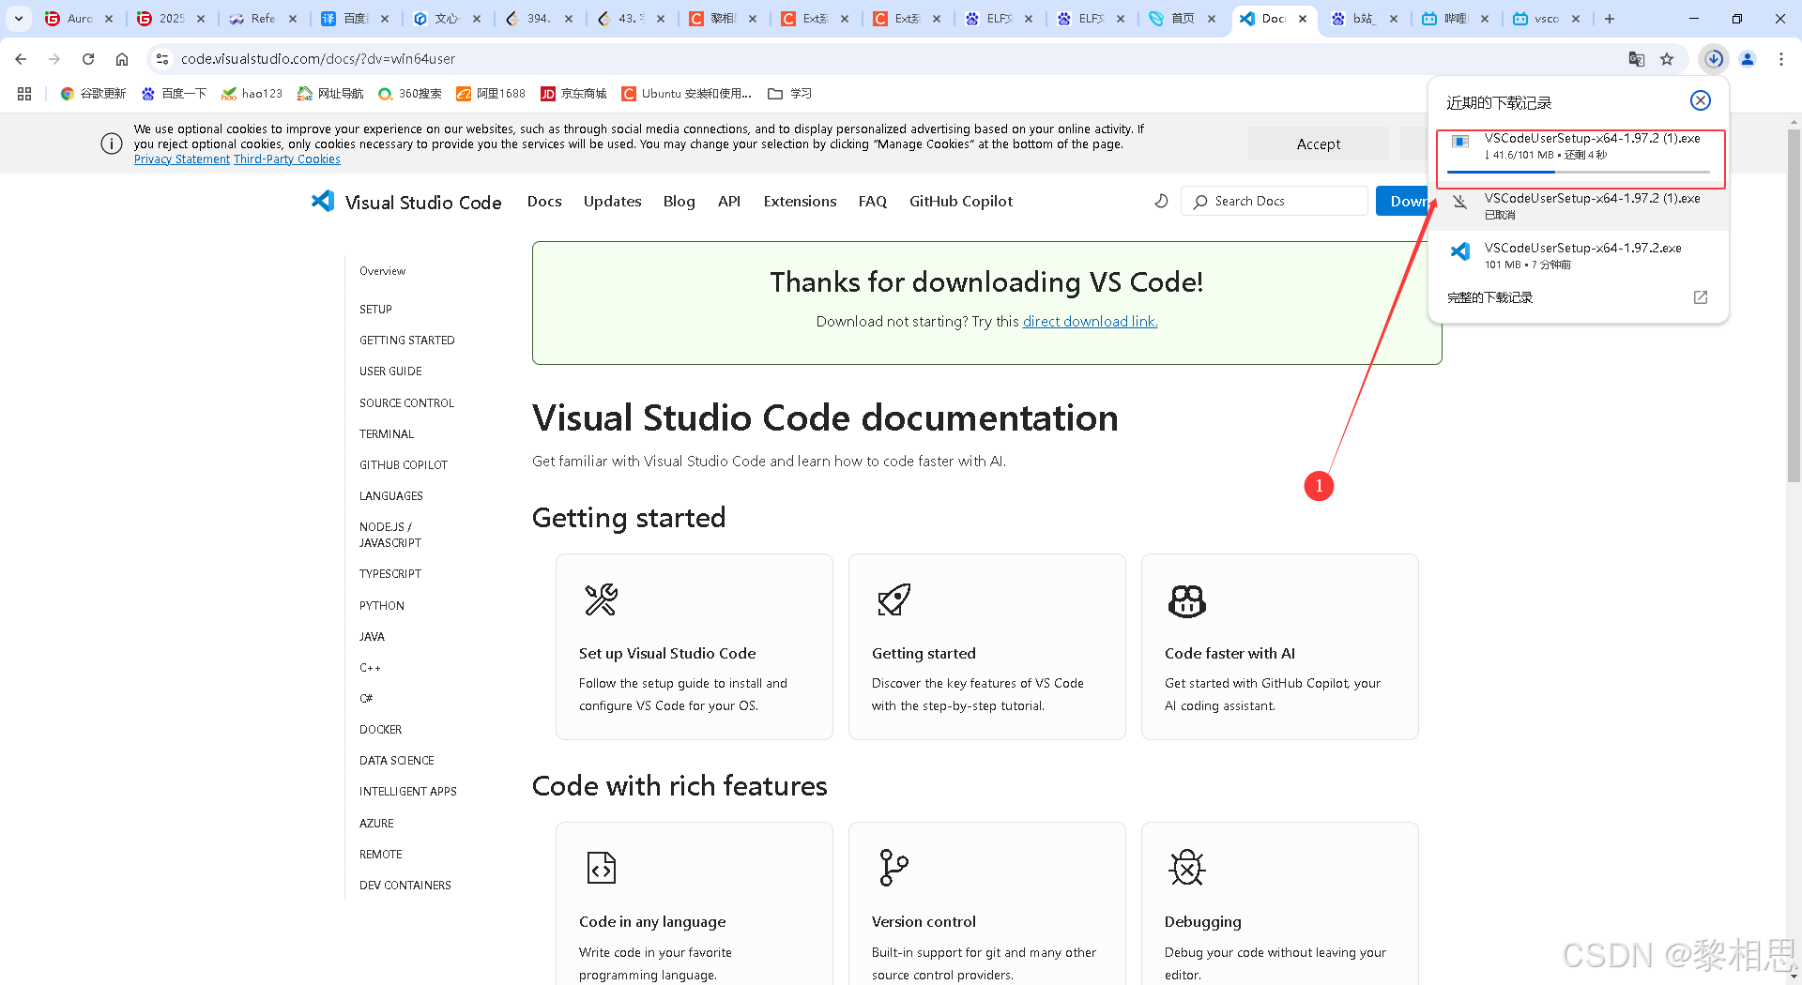Expand the SETUP docs section
Viewport: 1802px width, 985px height.
375,309
